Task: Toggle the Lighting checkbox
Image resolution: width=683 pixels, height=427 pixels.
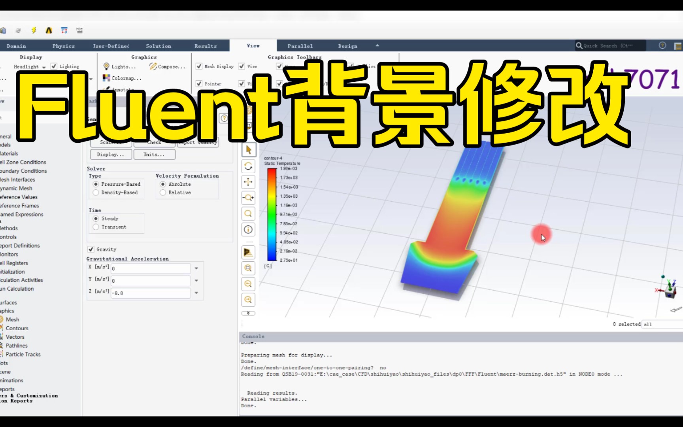Action: pyautogui.click(x=54, y=66)
